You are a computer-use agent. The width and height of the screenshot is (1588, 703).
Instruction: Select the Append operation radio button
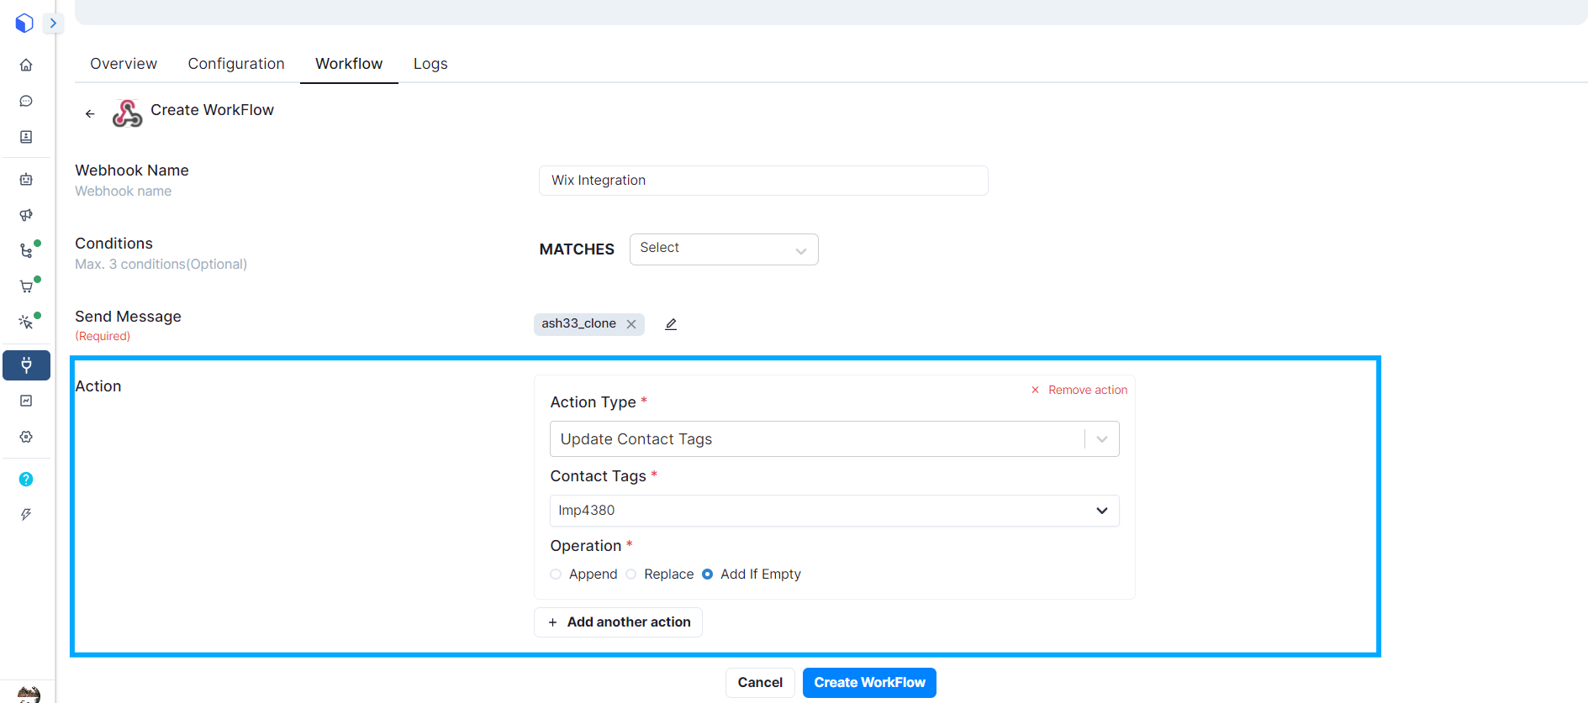[556, 574]
